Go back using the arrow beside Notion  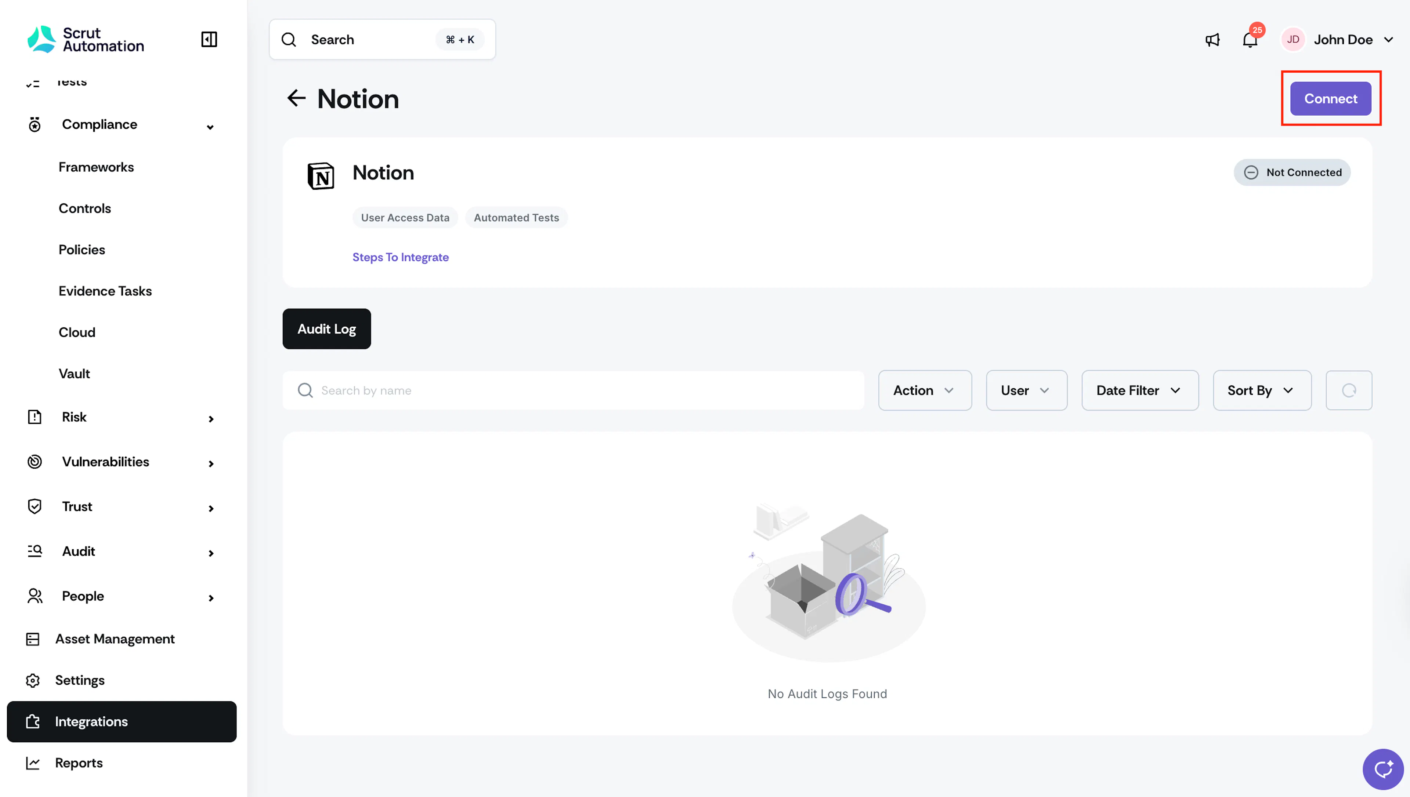[x=296, y=99]
